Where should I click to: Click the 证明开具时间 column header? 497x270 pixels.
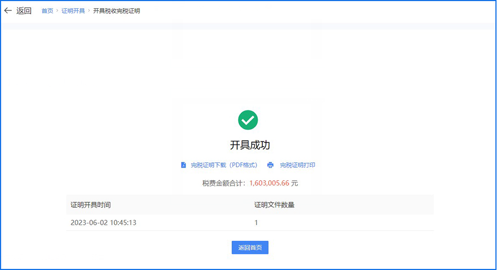(91, 205)
